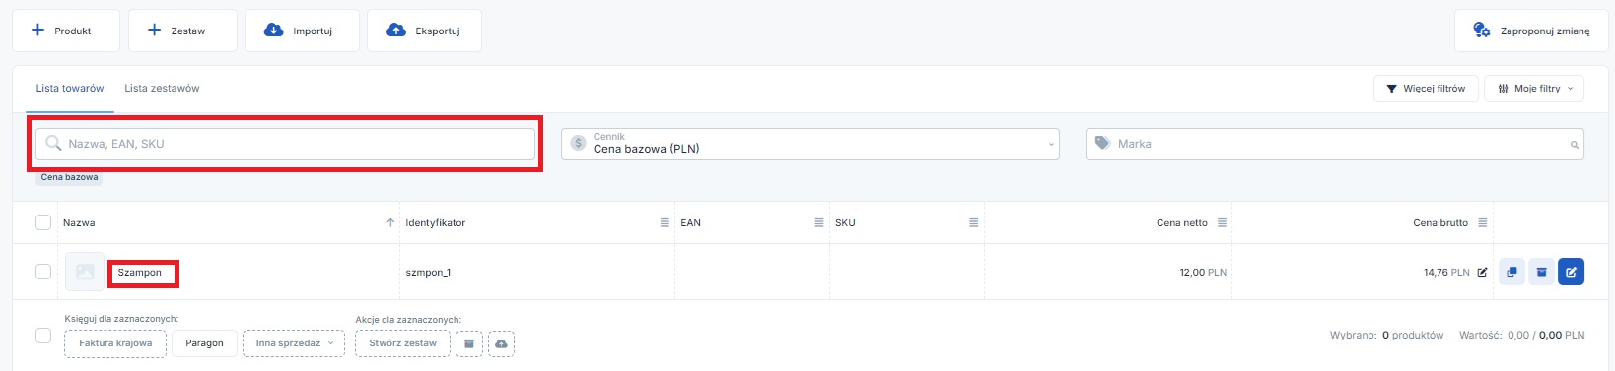Toggle the select-all checkbox in header
Image resolution: width=1615 pixels, height=371 pixels.
pos(43,222)
